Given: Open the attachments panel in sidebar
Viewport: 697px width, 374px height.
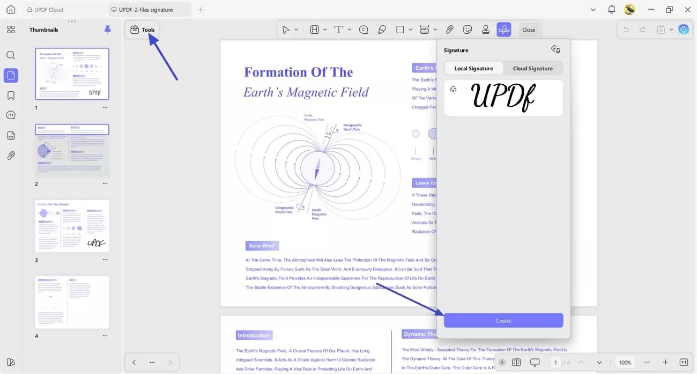Looking at the screenshot, I should 11,156.
